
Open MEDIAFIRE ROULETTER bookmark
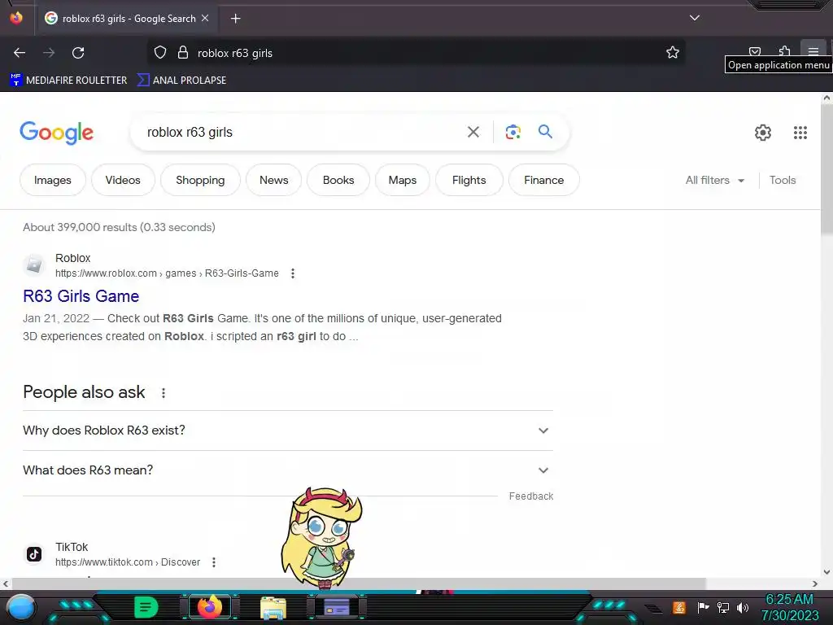[x=68, y=81]
